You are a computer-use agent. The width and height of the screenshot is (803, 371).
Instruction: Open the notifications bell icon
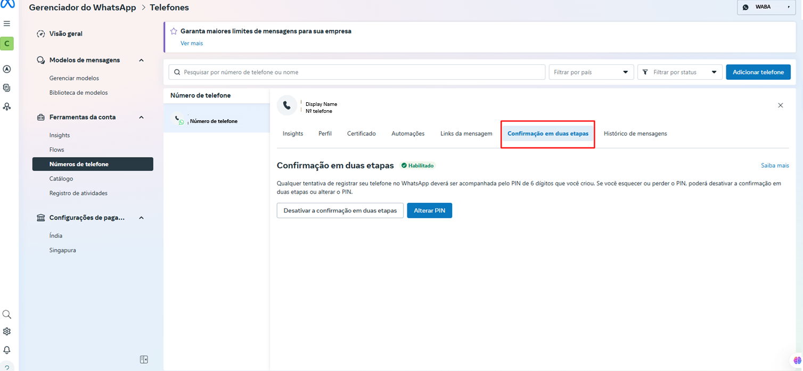[7, 350]
